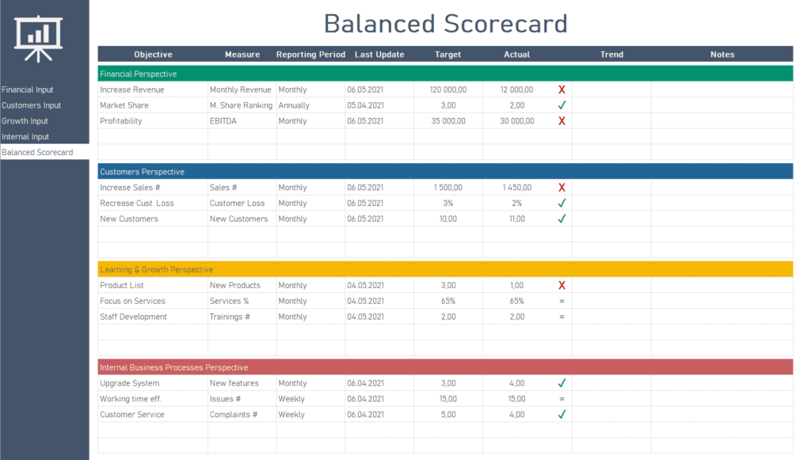The height and width of the screenshot is (460, 811).
Task: Click the Balanced Scorecard title
Action: 446,24
